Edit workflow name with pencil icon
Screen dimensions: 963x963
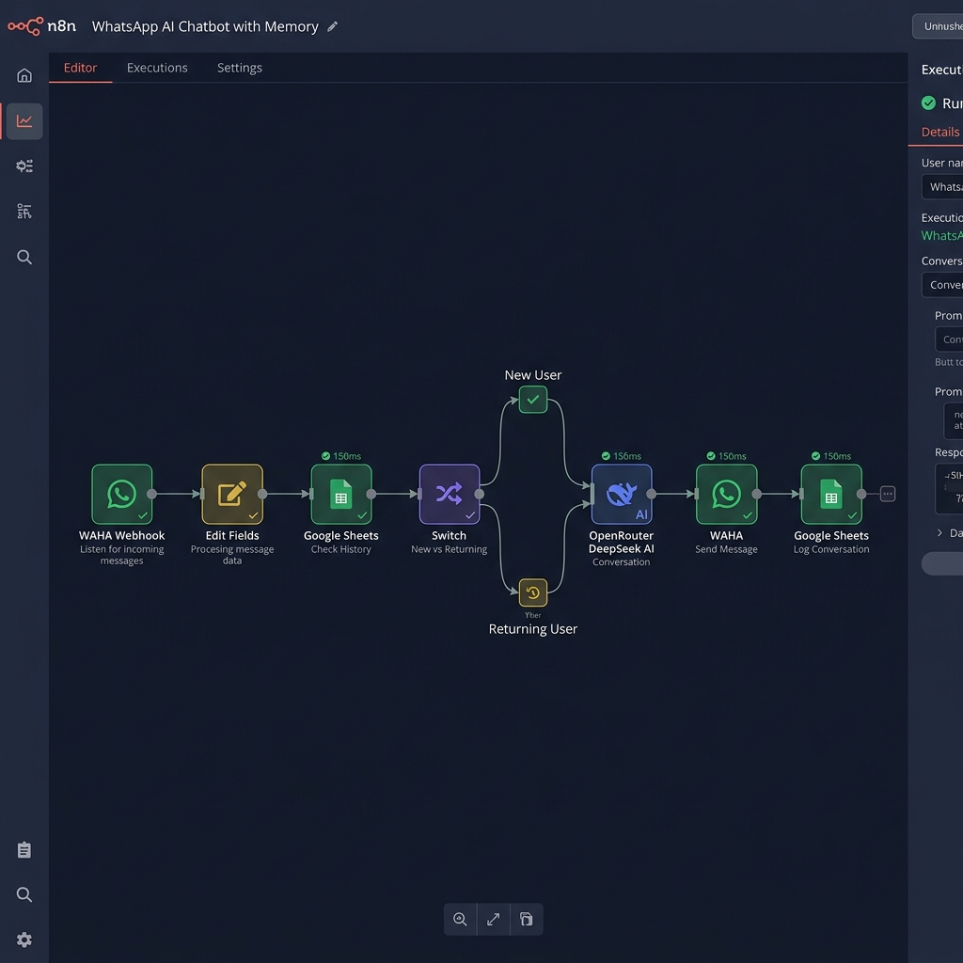[332, 26]
